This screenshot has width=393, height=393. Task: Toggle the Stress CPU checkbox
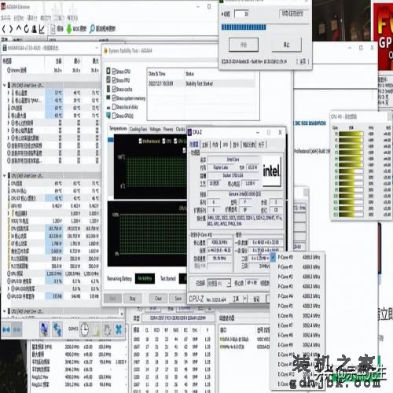114,72
